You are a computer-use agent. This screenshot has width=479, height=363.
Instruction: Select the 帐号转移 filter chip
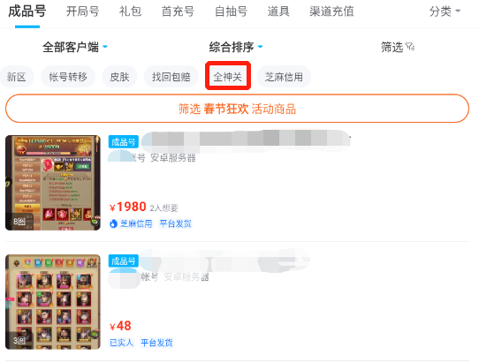68,76
